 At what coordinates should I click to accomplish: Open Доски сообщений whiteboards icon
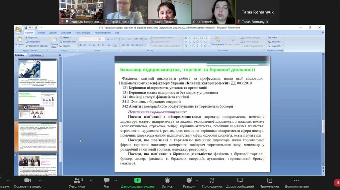[240, 180]
